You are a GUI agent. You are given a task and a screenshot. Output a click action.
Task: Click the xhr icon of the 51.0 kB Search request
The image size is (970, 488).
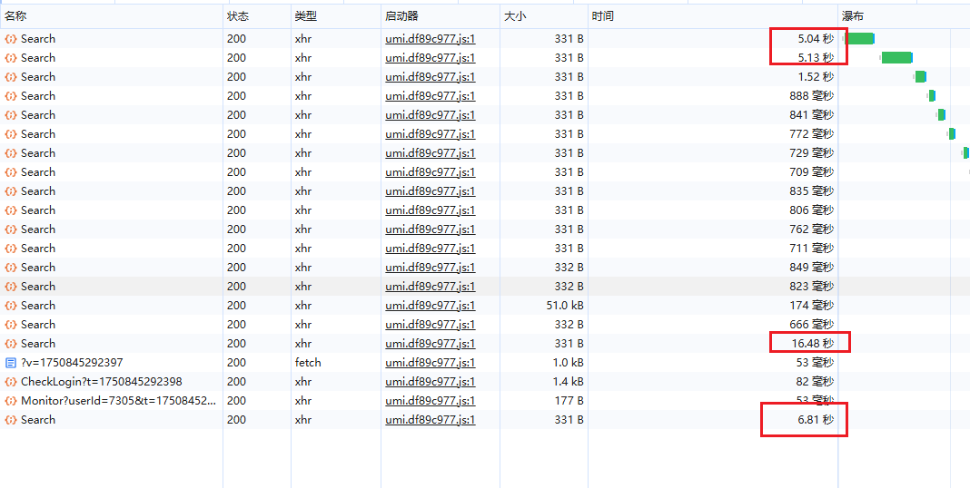point(11,306)
